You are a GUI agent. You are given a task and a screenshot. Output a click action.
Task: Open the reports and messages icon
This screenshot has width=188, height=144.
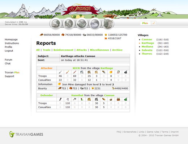pos(108,24)
